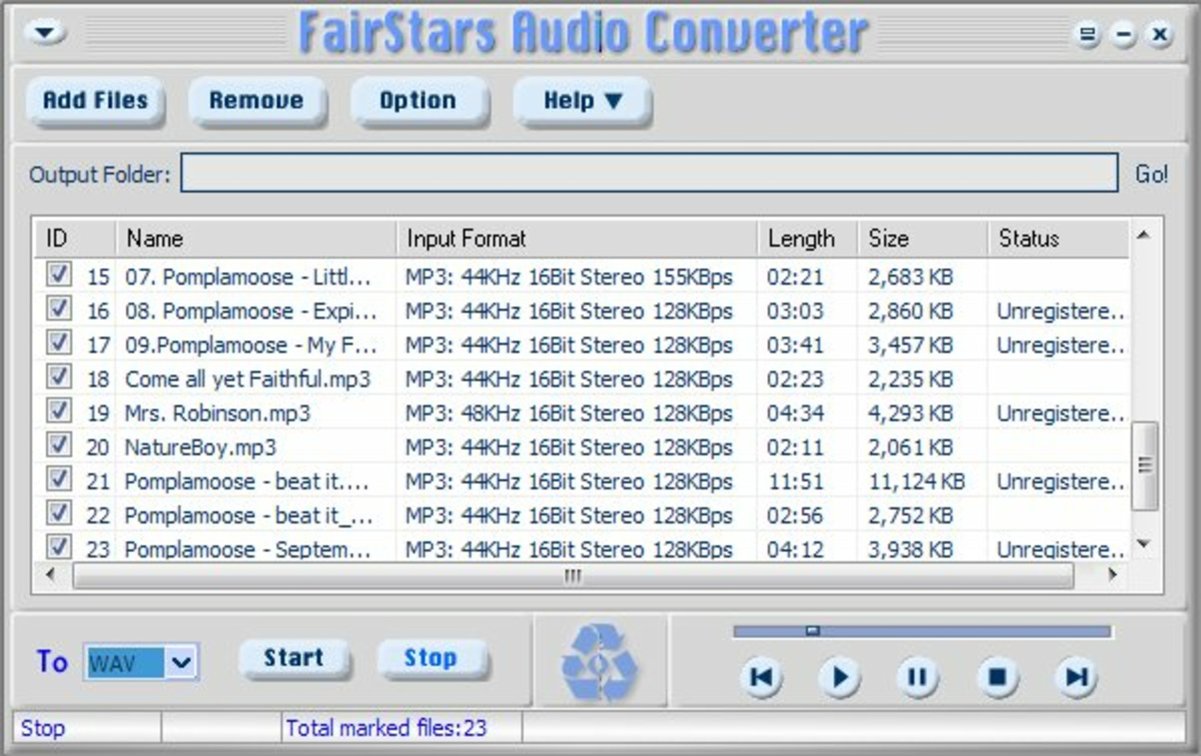1201x756 pixels.
Task: Open the Help menu
Action: 579,100
